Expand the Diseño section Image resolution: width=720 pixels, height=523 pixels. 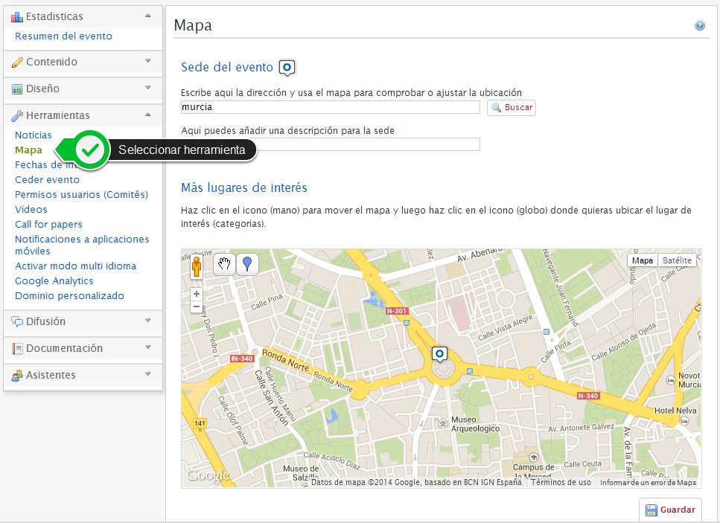[82, 89]
